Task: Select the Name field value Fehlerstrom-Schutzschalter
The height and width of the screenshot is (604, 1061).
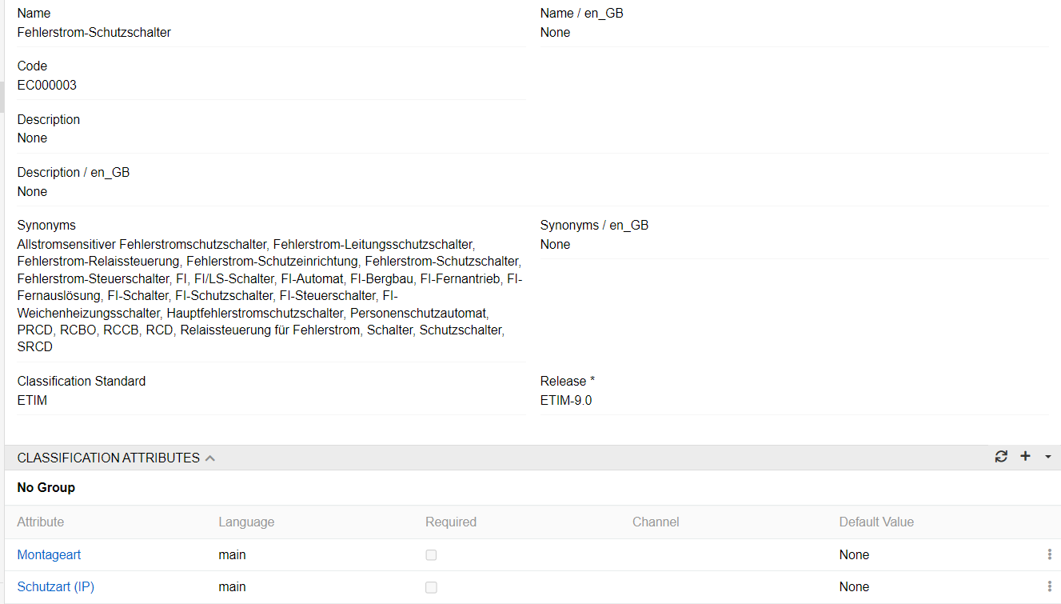Action: click(94, 33)
